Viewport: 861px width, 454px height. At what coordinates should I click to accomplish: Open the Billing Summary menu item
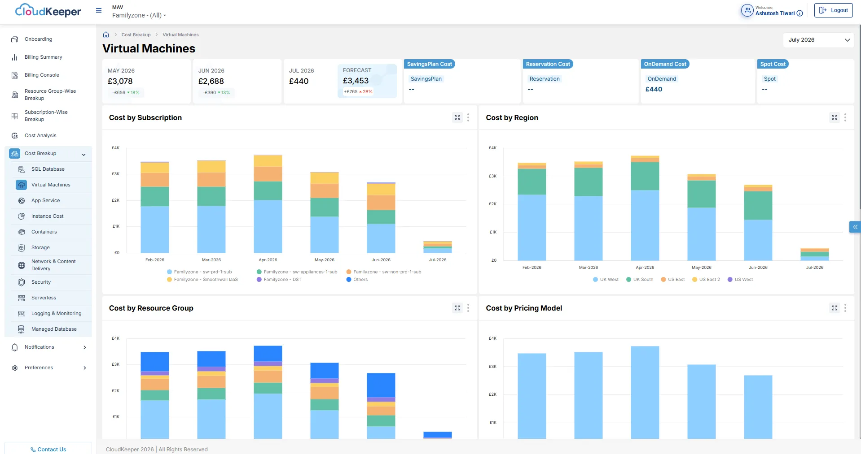[44, 57]
